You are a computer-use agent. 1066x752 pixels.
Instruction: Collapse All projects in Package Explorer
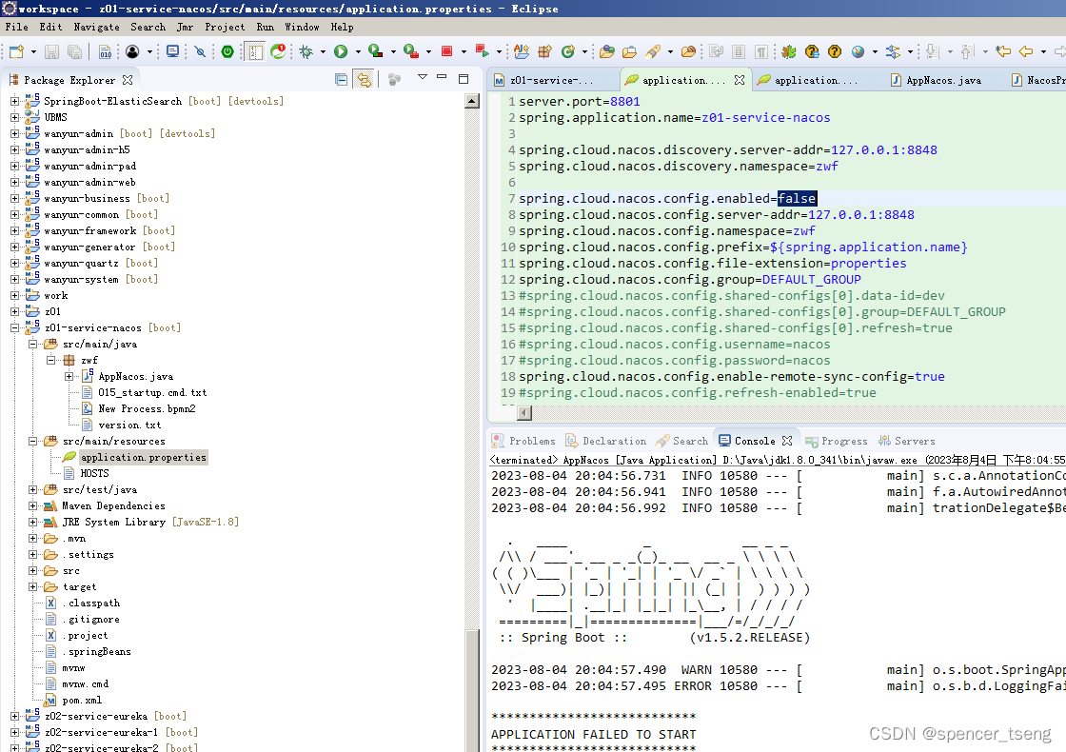pyautogui.click(x=341, y=80)
